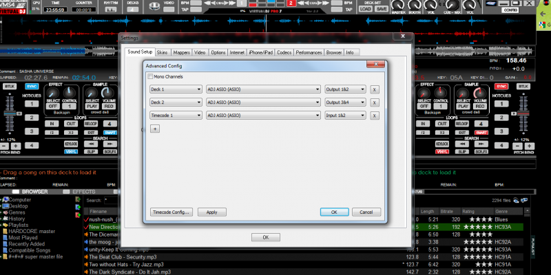Toggle right deck red SYNC button
This screenshot has height=275, width=551.
tap(501, 87)
